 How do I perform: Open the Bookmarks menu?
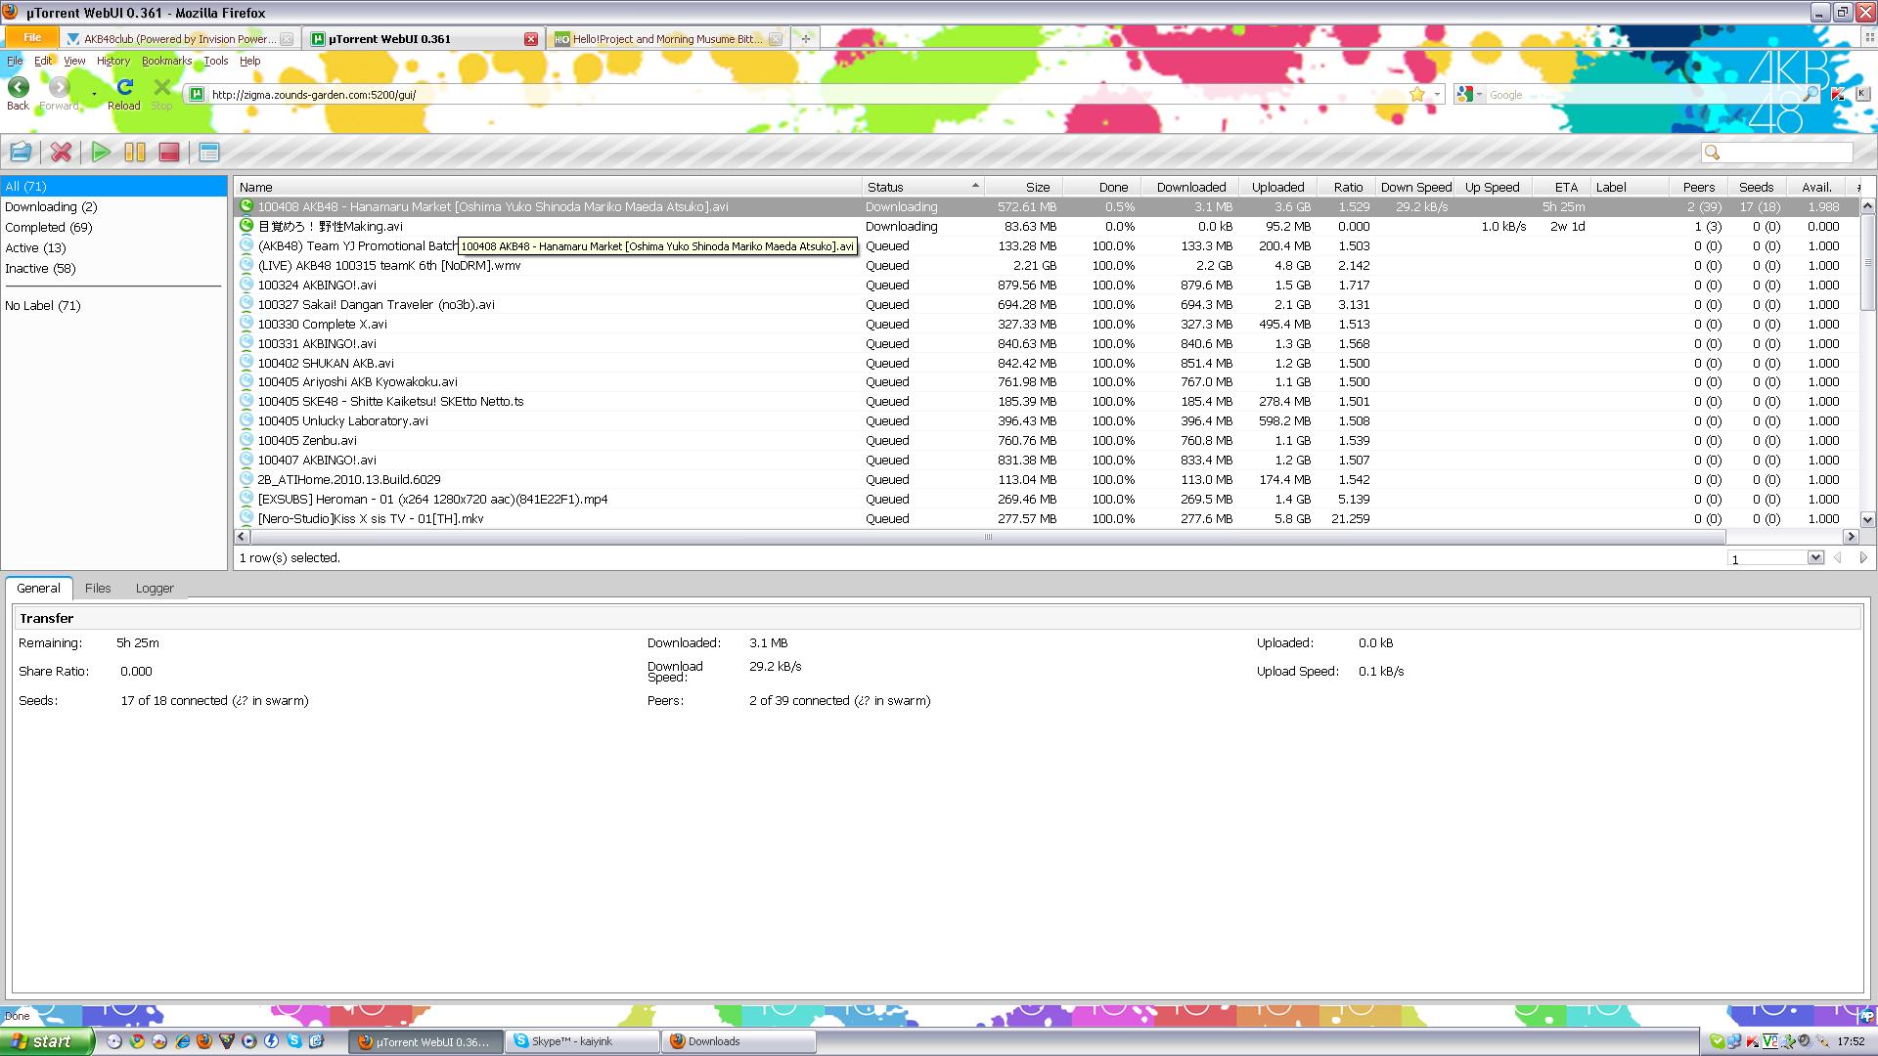166,61
